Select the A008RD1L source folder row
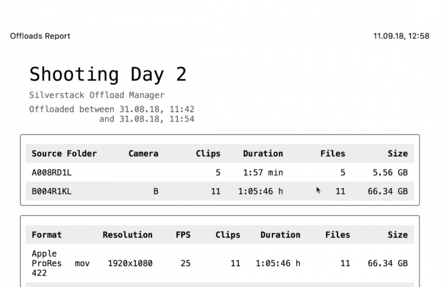The width and height of the screenshot is (441, 287). [x=52, y=173]
